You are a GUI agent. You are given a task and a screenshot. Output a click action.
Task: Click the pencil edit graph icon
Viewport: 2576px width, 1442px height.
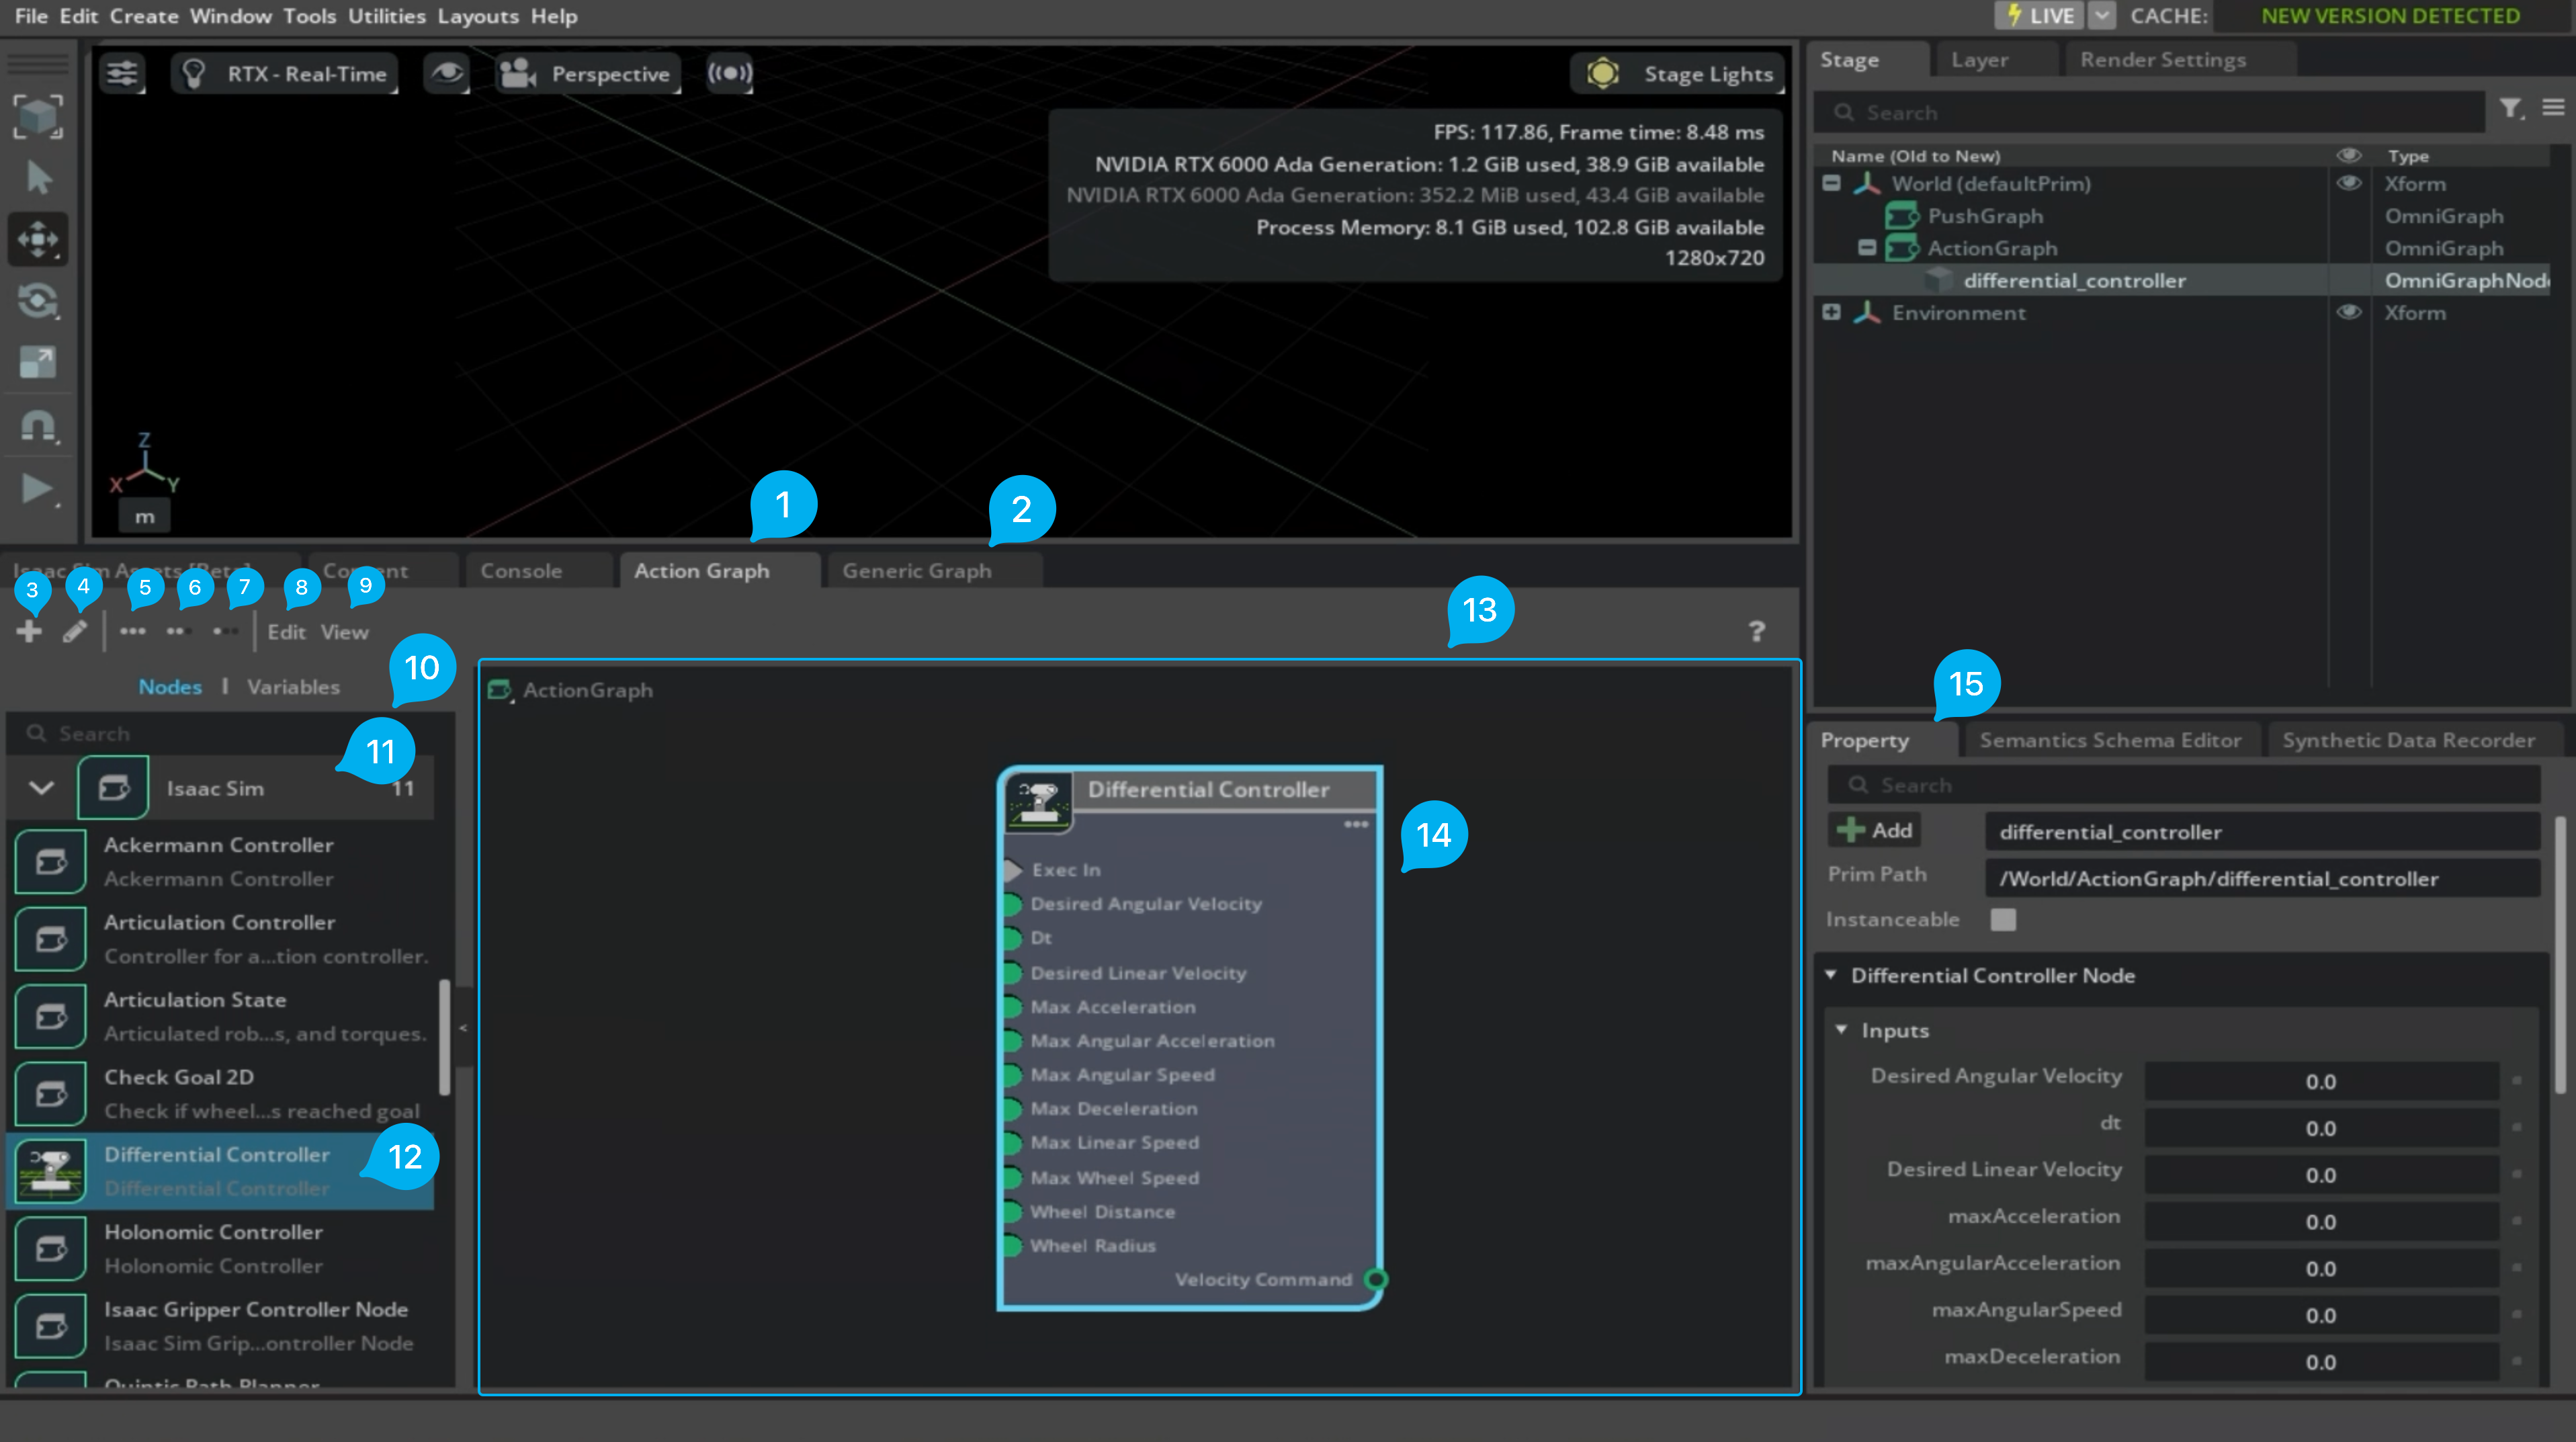coord(75,631)
